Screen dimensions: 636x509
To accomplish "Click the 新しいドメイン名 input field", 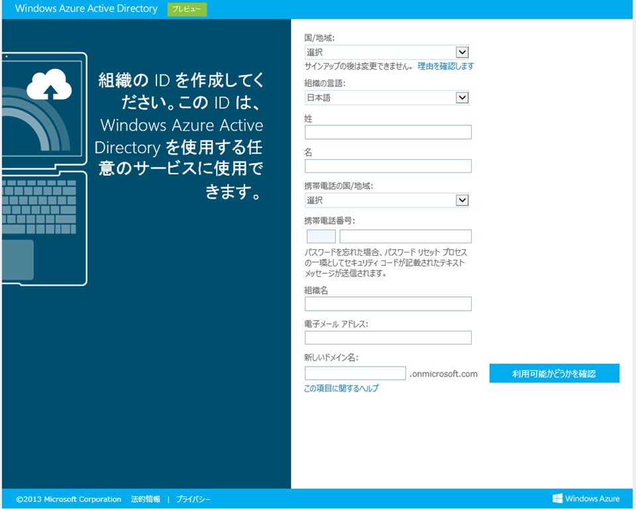I will point(355,374).
